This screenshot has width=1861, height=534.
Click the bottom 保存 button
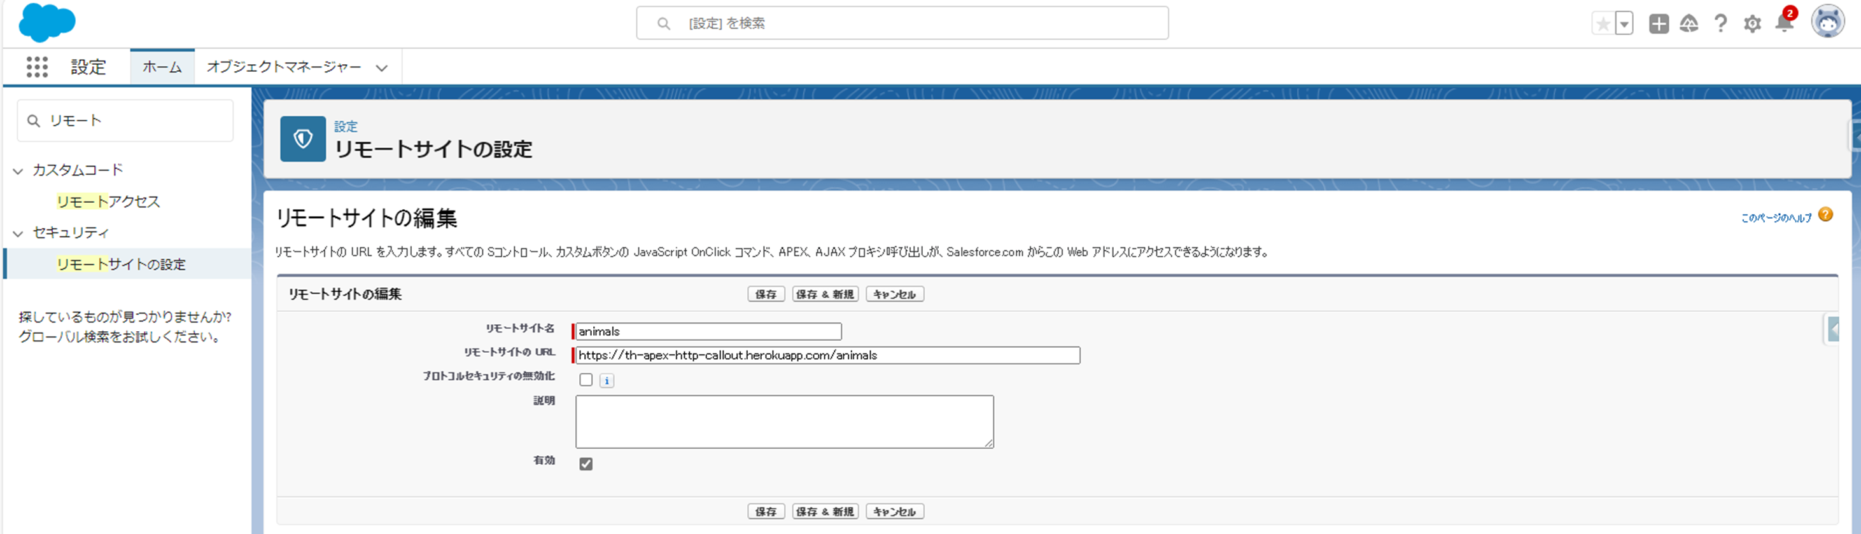pos(766,512)
